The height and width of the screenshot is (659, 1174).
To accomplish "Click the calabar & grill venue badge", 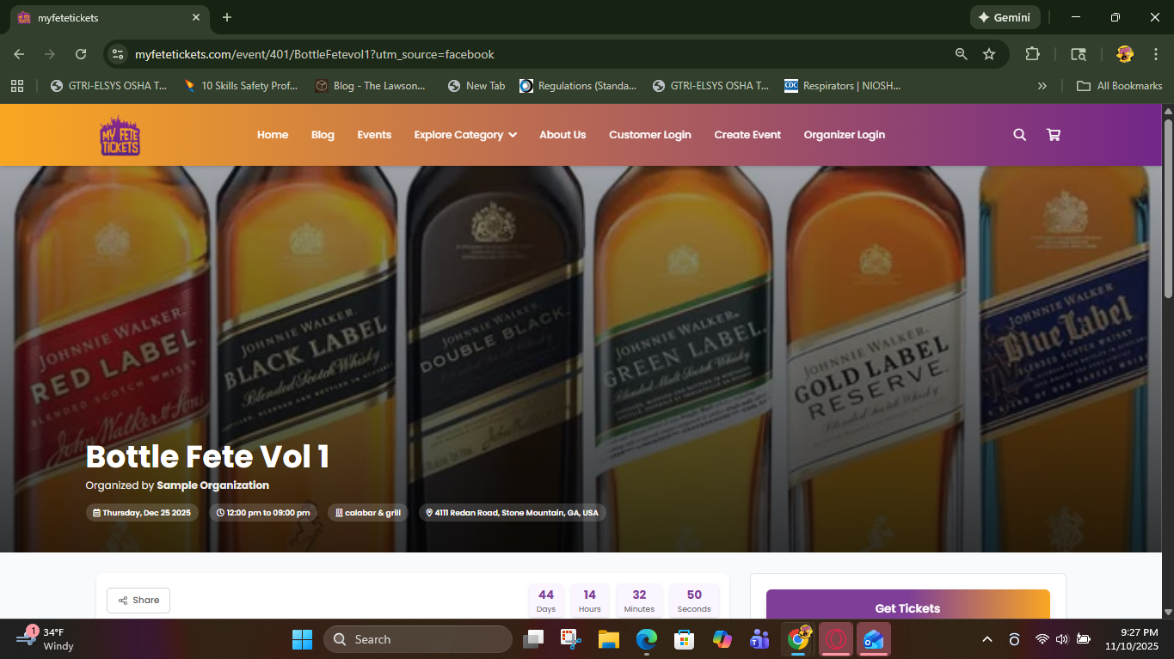I will click(x=367, y=513).
